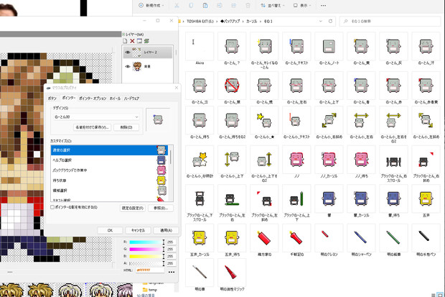Select the 明のシャーペン blue pencil file
This screenshot has height=297, width=445.
click(361, 240)
